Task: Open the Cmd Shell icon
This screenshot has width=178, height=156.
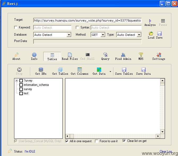Action: pyautogui.click(x=87, y=54)
